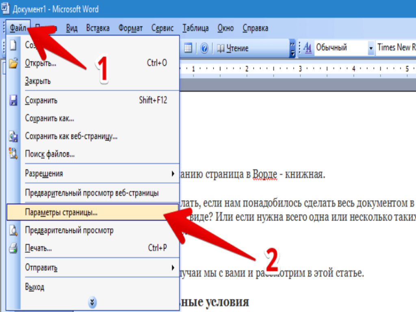Image resolution: width=416 pixels, height=312 pixels.
Task: Click the file search icon beside Поиск файлов
Action: pyautogui.click(x=13, y=154)
